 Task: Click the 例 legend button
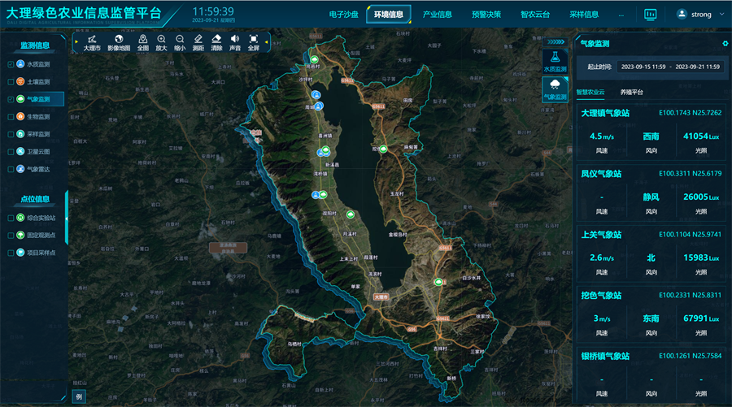pos(79,396)
